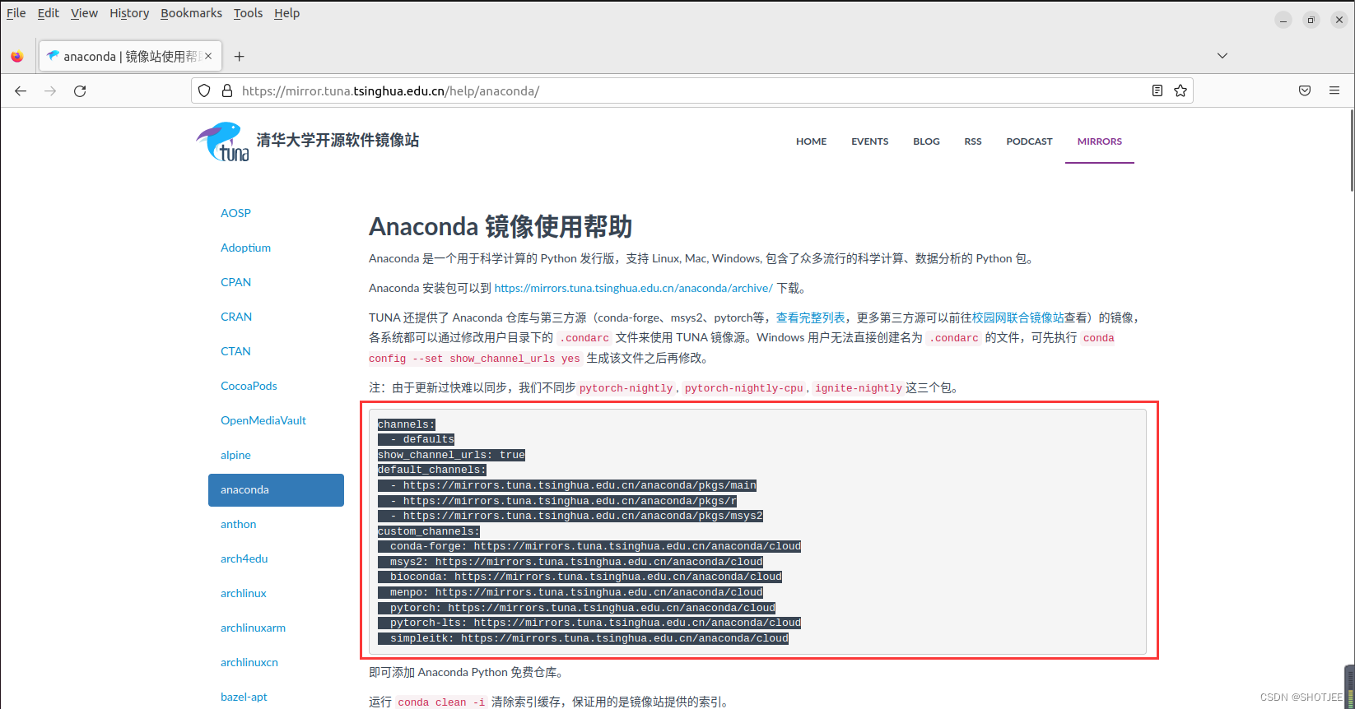Open the History menu
Image resolution: width=1355 pixels, height=709 pixels.
click(129, 13)
